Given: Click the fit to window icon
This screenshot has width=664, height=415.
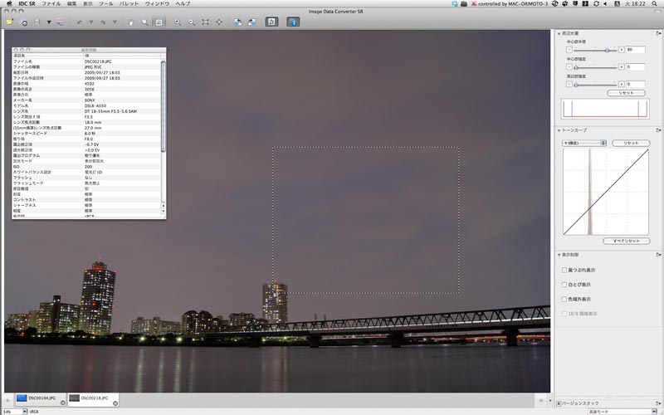Looking at the screenshot, I should click(205, 22).
